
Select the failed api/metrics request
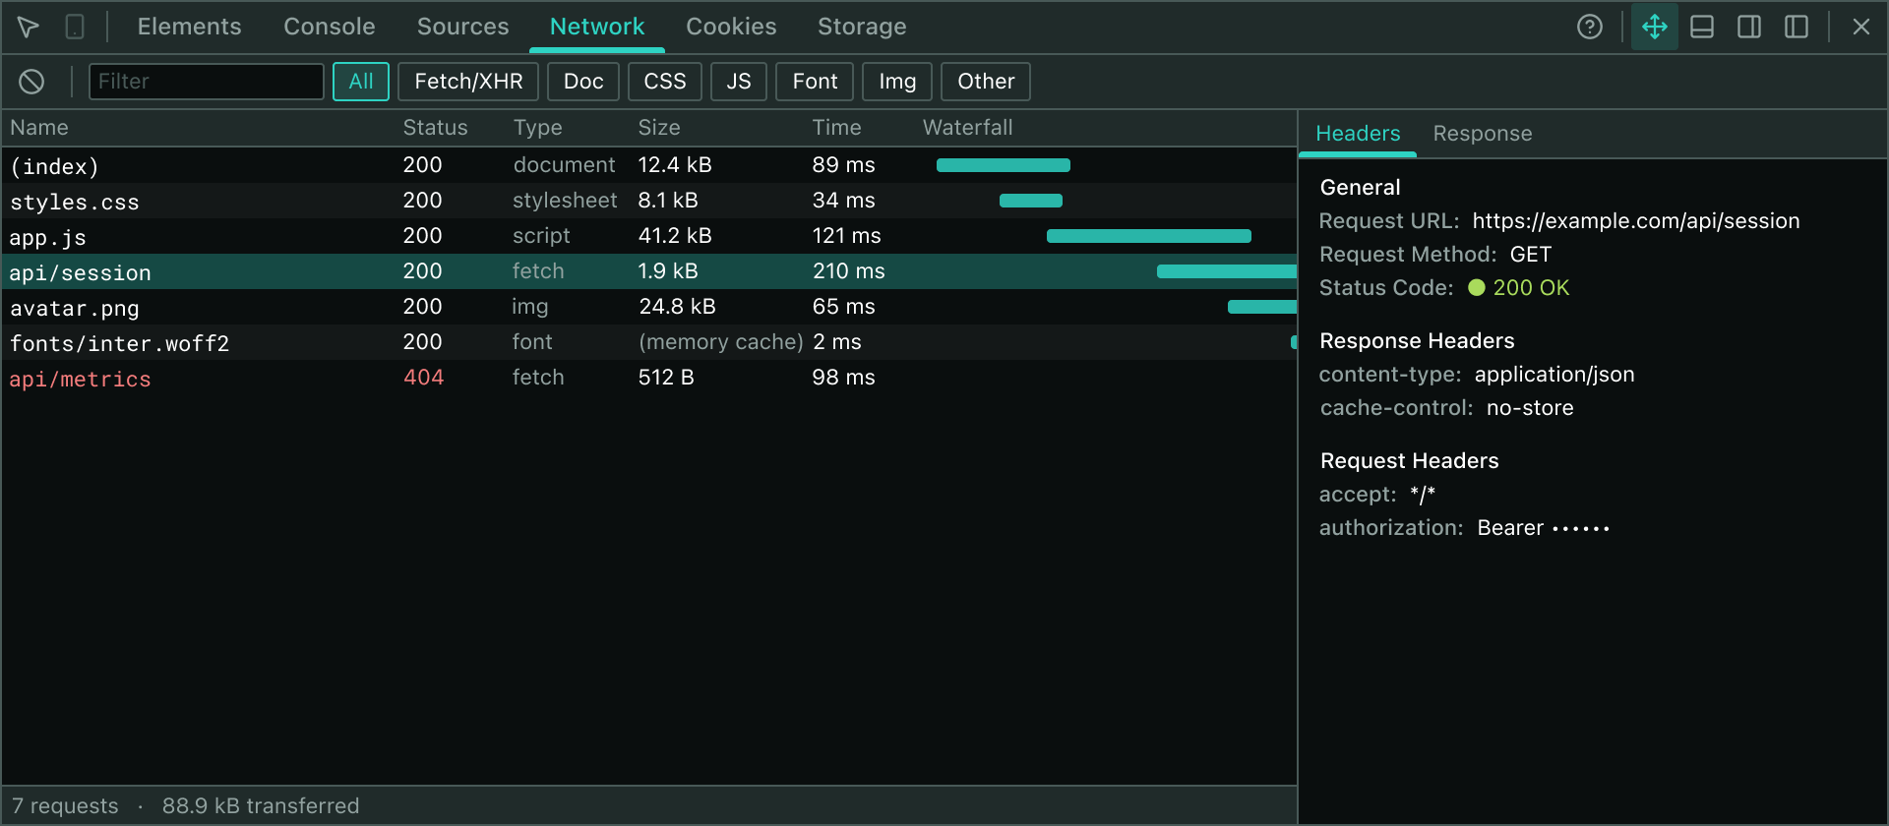tap(649, 378)
